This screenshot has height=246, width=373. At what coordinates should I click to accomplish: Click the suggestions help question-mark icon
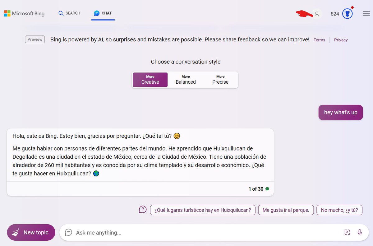tap(142, 210)
